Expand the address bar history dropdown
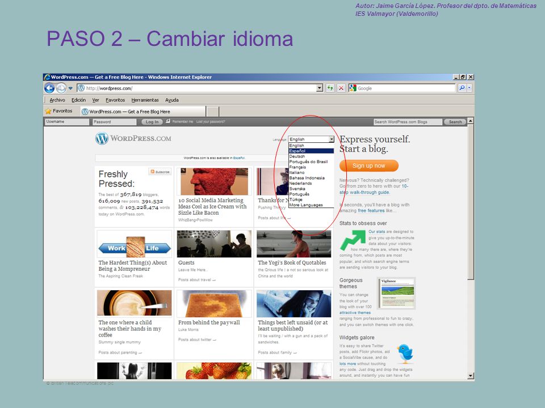The height and width of the screenshot is (408, 545). [x=320, y=88]
